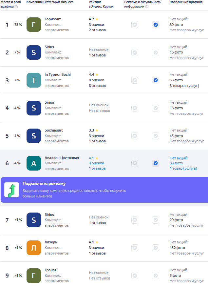This screenshot has width=208, height=287.
Task: Select the Гранат company name
Action: [50, 270]
